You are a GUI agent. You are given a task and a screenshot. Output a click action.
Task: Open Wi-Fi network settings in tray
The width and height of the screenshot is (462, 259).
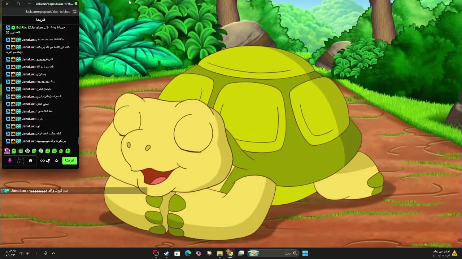pyautogui.click(x=27, y=253)
